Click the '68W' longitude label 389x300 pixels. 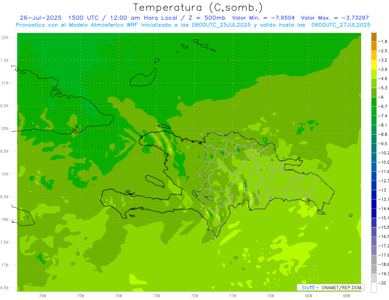(x=347, y=295)
